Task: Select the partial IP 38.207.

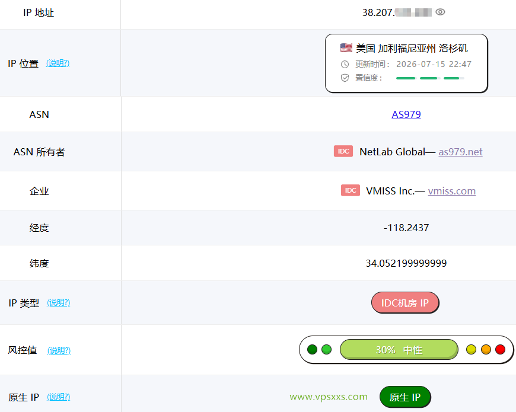Action: [378, 12]
